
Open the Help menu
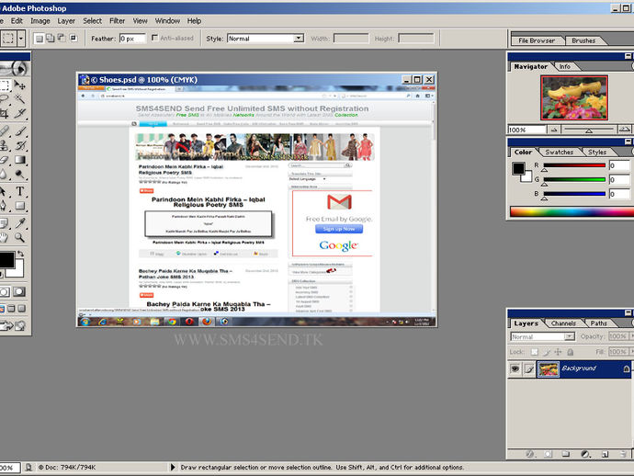194,20
